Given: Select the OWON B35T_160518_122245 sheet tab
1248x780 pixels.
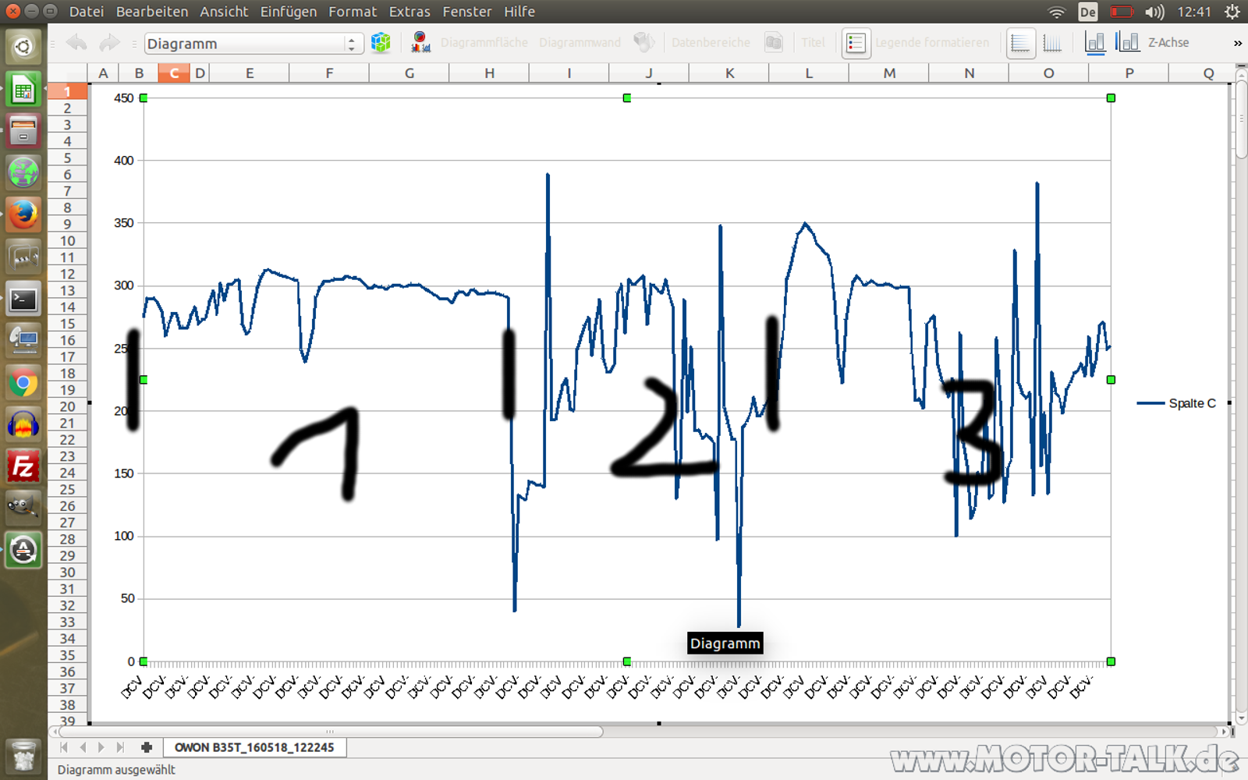Looking at the screenshot, I should pyautogui.click(x=254, y=747).
